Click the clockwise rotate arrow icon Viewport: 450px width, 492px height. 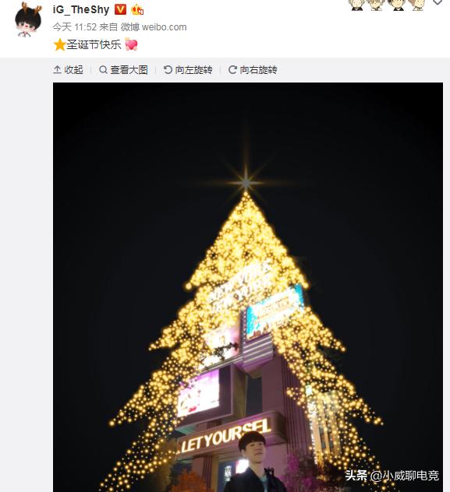(x=232, y=69)
